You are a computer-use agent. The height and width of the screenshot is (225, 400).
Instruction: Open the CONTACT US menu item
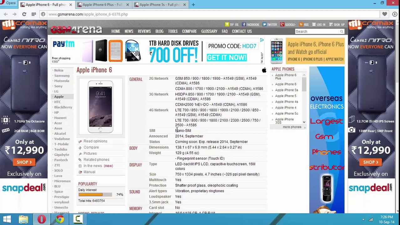coord(242,31)
